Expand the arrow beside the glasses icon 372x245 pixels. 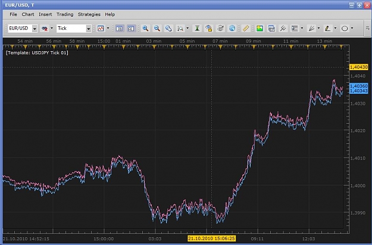pos(52,28)
